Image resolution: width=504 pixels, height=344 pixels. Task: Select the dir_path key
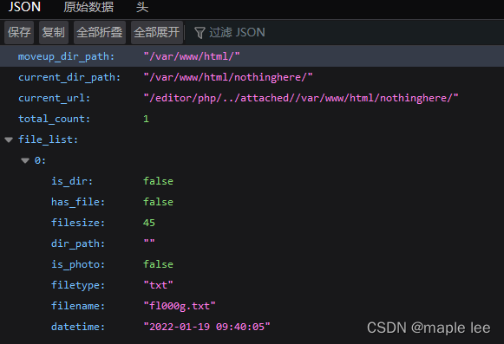pos(78,243)
